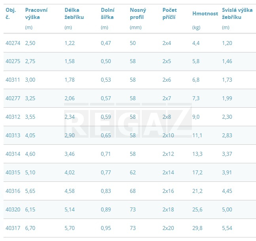Click the 2x20 rung count cell
Viewport: 256px width, 241px height.
click(x=168, y=228)
